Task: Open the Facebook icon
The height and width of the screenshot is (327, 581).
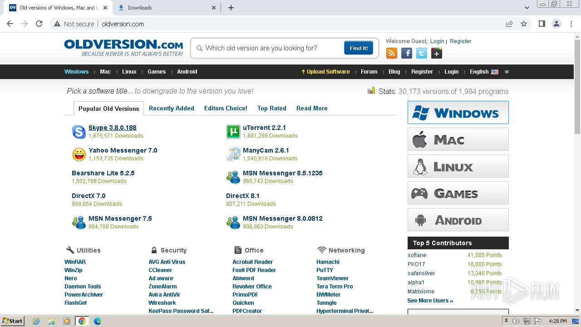Action: tap(407, 54)
